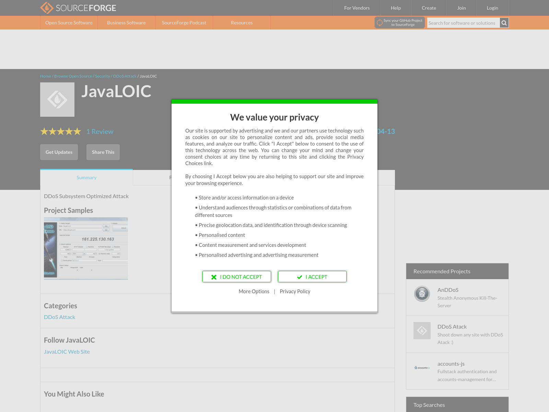Open the accounts-js project logo
Screen dimensions: 549x412
tap(422, 368)
